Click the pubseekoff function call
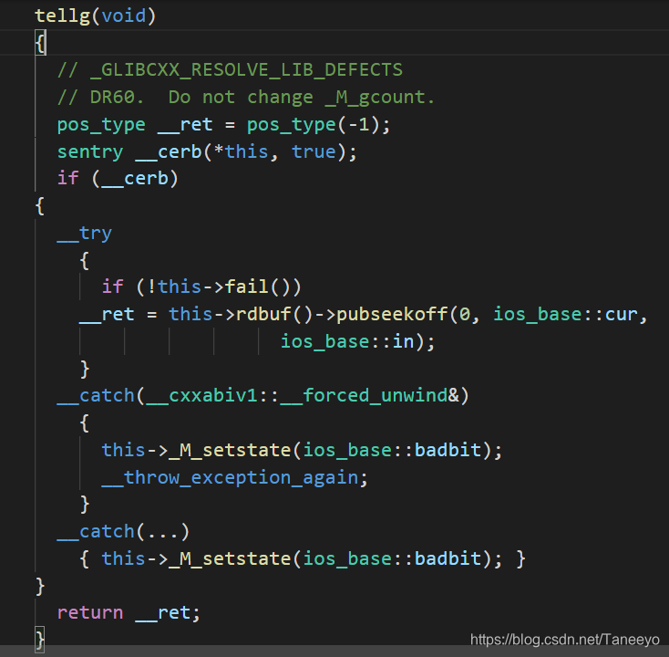 392,315
